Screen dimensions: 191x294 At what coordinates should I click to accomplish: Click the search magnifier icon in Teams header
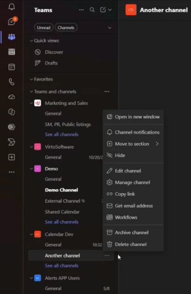click(x=92, y=10)
